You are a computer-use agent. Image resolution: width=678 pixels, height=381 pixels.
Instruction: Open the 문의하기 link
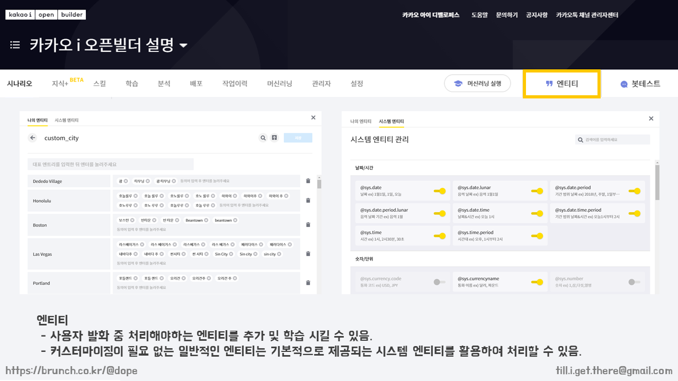coord(507,15)
